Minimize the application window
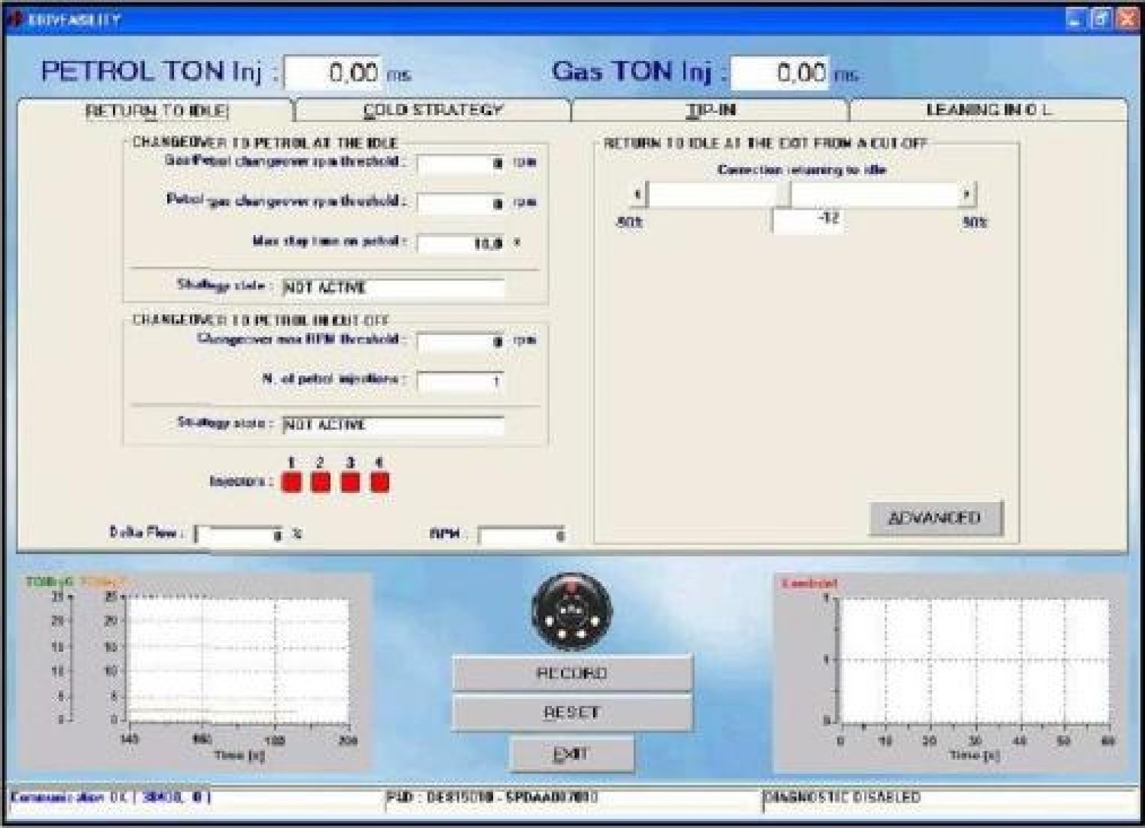 point(1075,19)
